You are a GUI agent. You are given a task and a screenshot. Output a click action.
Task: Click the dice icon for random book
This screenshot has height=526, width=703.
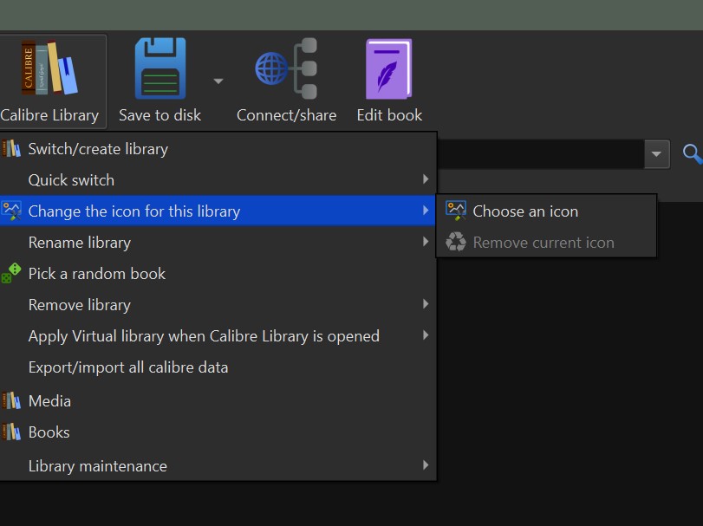[11, 274]
